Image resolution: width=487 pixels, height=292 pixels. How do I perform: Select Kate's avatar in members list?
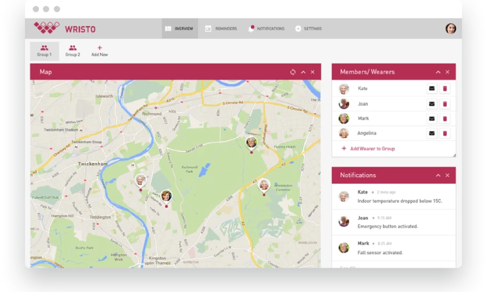(344, 89)
